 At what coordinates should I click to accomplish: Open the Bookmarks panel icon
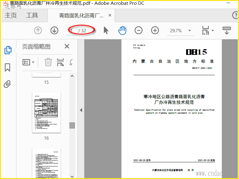pos(7,67)
